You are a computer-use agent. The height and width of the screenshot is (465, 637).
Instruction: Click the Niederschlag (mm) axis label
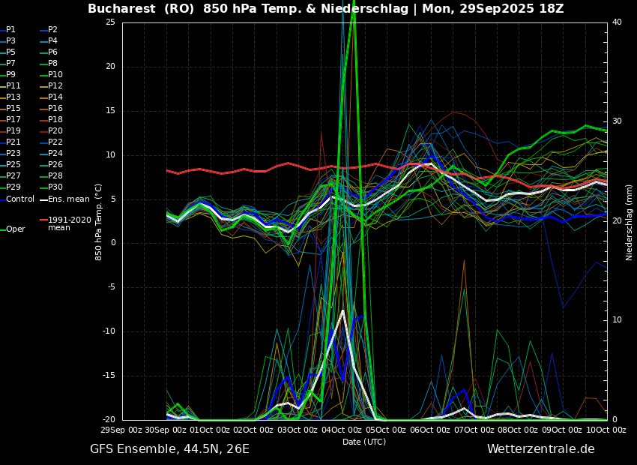[x=630, y=222]
